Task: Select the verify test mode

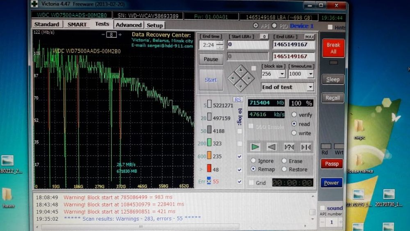Action: point(294,114)
